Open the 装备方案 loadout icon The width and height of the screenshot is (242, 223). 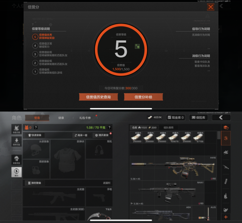click(17, 129)
